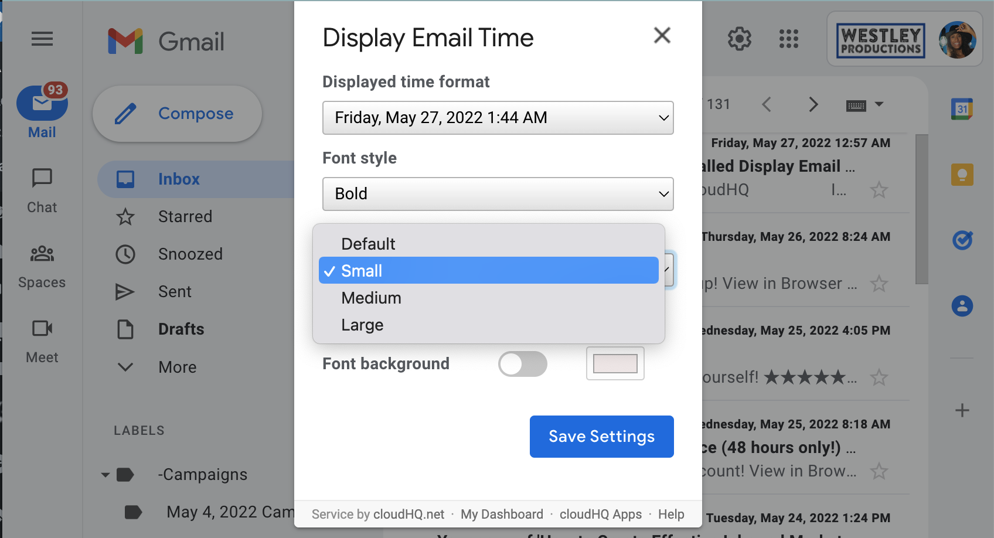Open Google Tasks in the side panel
Viewport: 994px width, 538px height.
click(x=962, y=240)
